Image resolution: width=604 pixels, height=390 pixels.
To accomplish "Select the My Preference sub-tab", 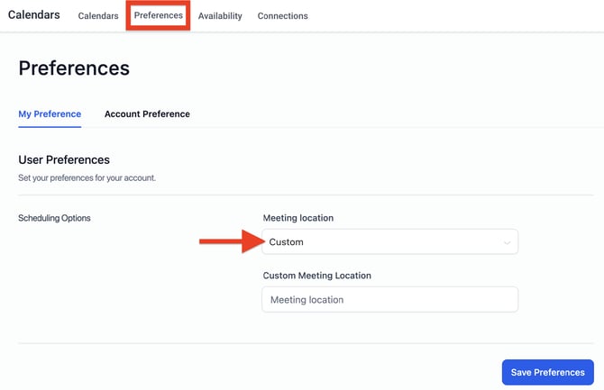I will tap(50, 114).
